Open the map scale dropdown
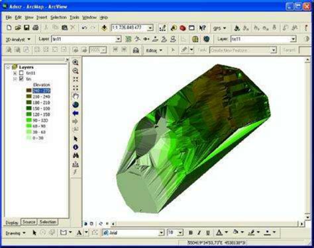Image resolution: width=314 pixels, height=248 pixels. coord(150,28)
